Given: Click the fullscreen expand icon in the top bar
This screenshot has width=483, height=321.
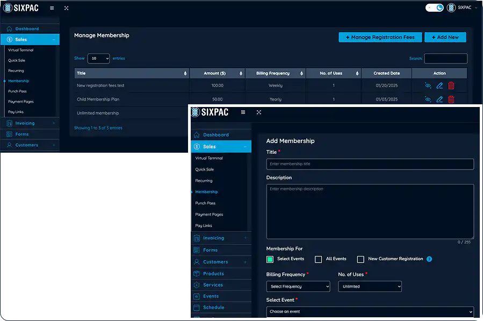Looking at the screenshot, I should [x=66, y=8].
